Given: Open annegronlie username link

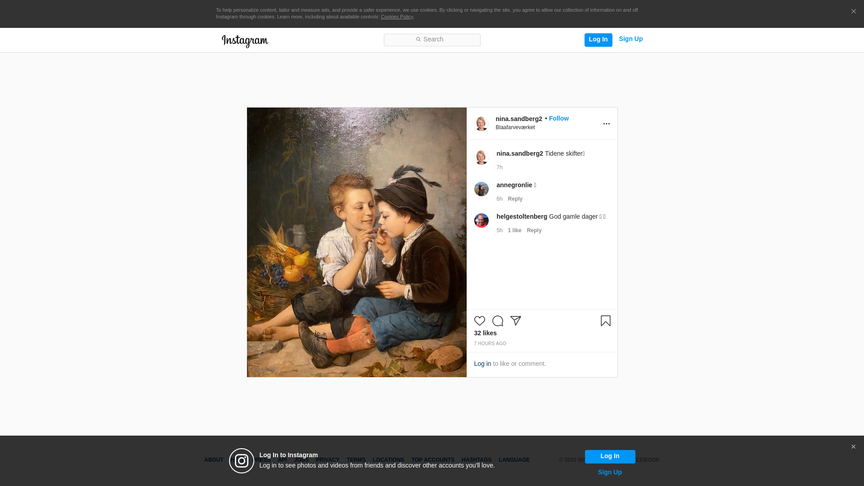Looking at the screenshot, I should click(514, 185).
